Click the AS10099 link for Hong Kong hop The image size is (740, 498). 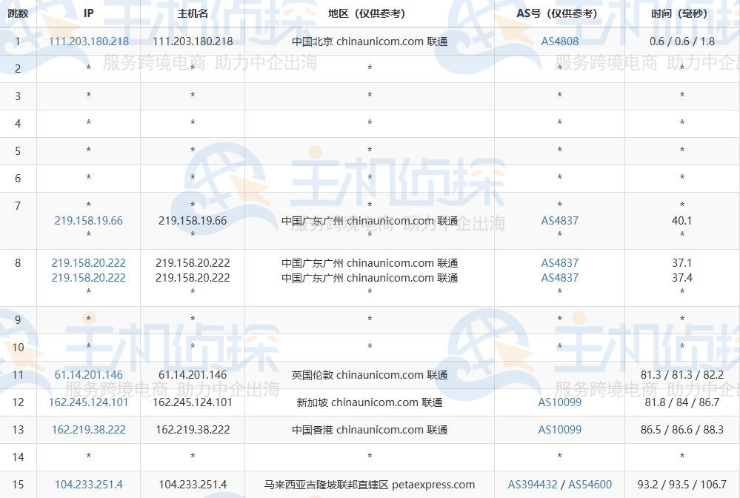click(x=559, y=429)
